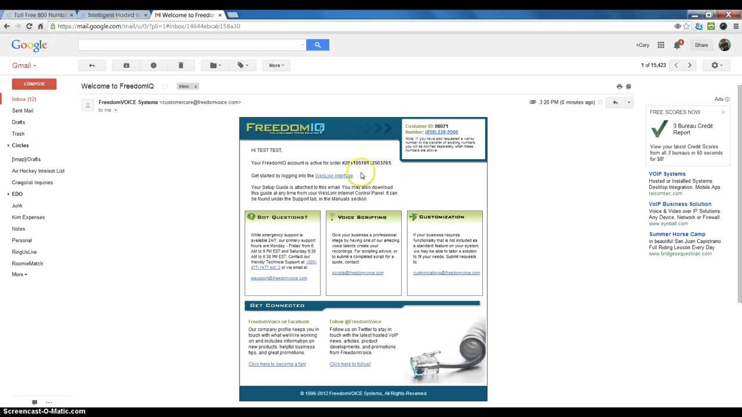Close the Welcome to FreedomIQ tab
This screenshot has height=417, width=742.
click(x=220, y=14)
